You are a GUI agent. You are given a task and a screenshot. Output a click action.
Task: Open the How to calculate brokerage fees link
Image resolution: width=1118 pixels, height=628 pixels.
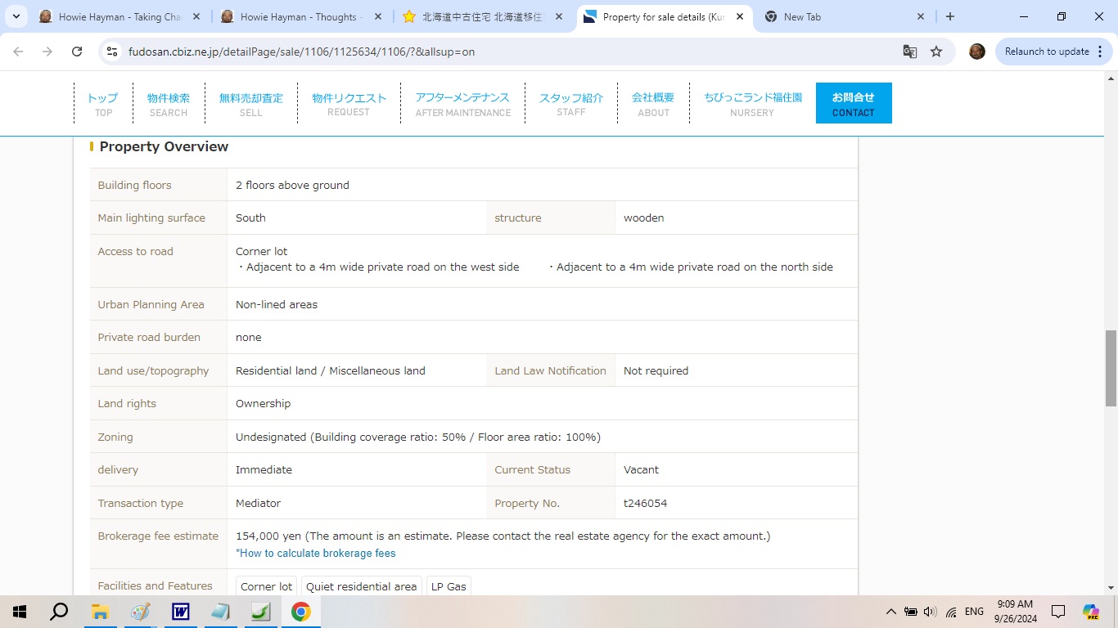point(315,554)
